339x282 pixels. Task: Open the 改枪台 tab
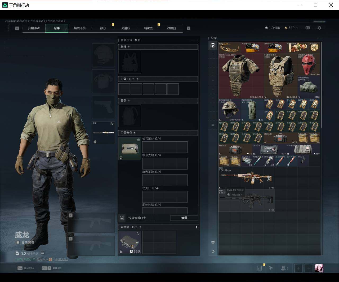point(171,28)
